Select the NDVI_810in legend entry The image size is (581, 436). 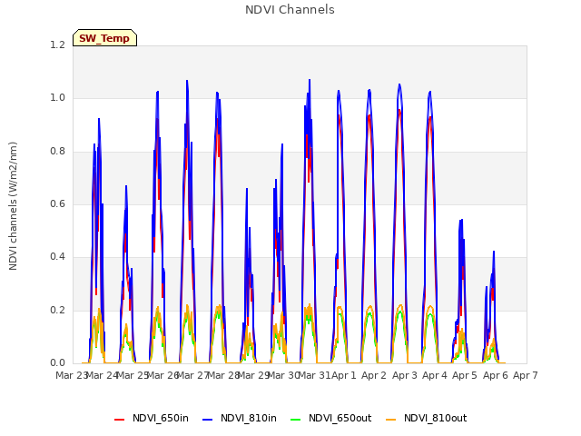240,418
